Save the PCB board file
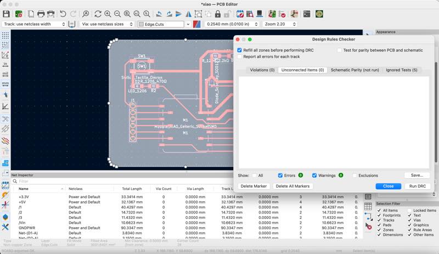The height and width of the screenshot is (254, 439). (6, 14)
